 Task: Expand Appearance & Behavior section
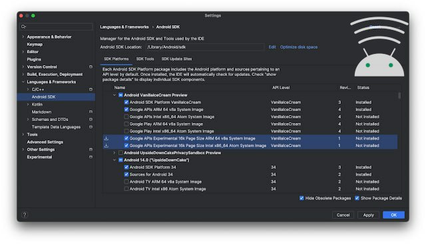pyautogui.click(x=23, y=37)
